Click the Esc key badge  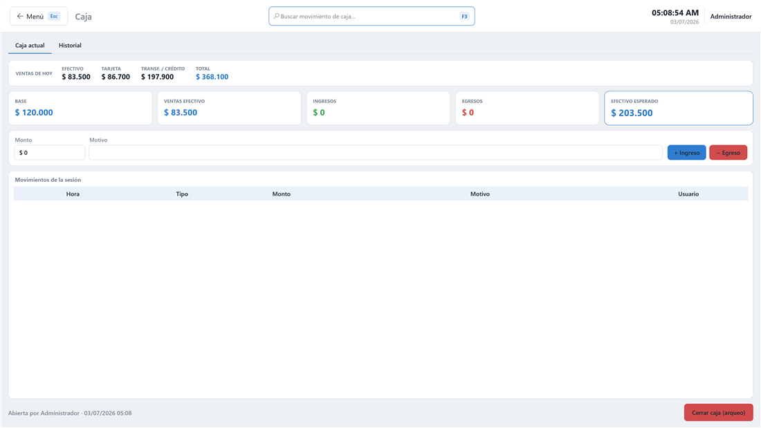pos(54,17)
